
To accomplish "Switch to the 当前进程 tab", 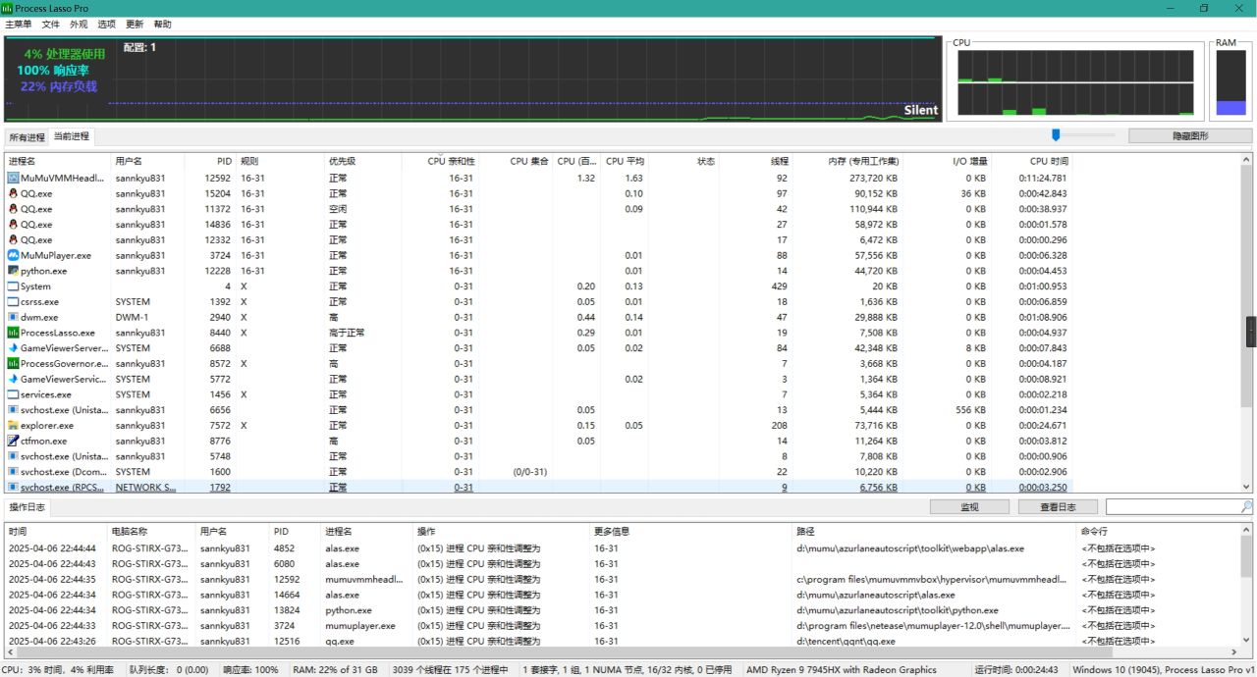I will 72,136.
